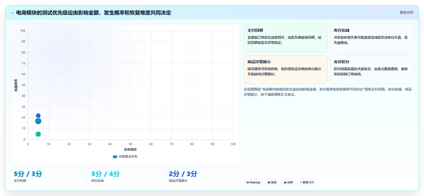Viewport: 424px width, 196px height.
Task: Click the 库存扣减 card description about 并发和补偿失败
Action: click(371, 40)
